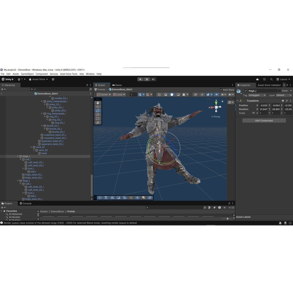Image resolution: width=293 pixels, height=293 pixels.
Task: Collapse the Transform component foldout
Action: (x=237, y=101)
